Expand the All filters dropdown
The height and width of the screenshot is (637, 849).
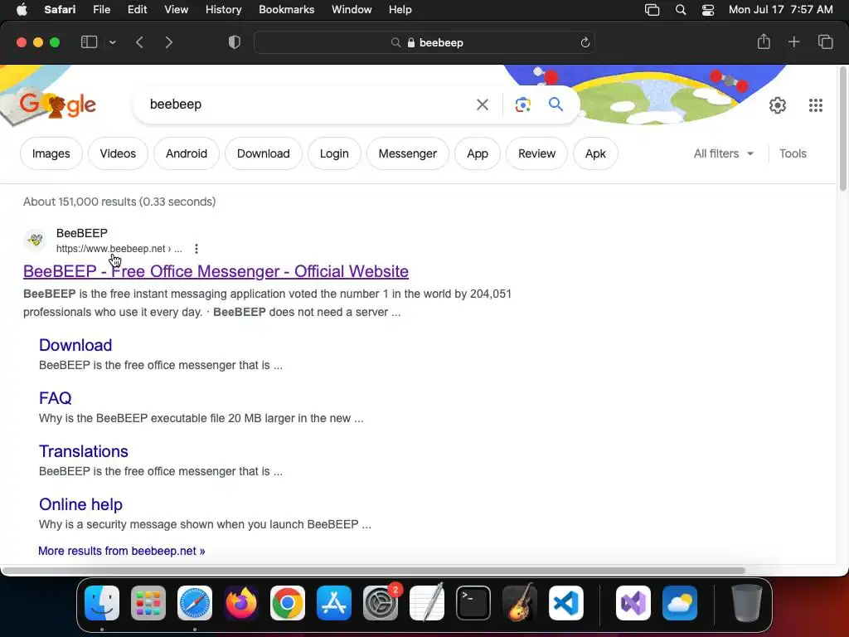(723, 153)
